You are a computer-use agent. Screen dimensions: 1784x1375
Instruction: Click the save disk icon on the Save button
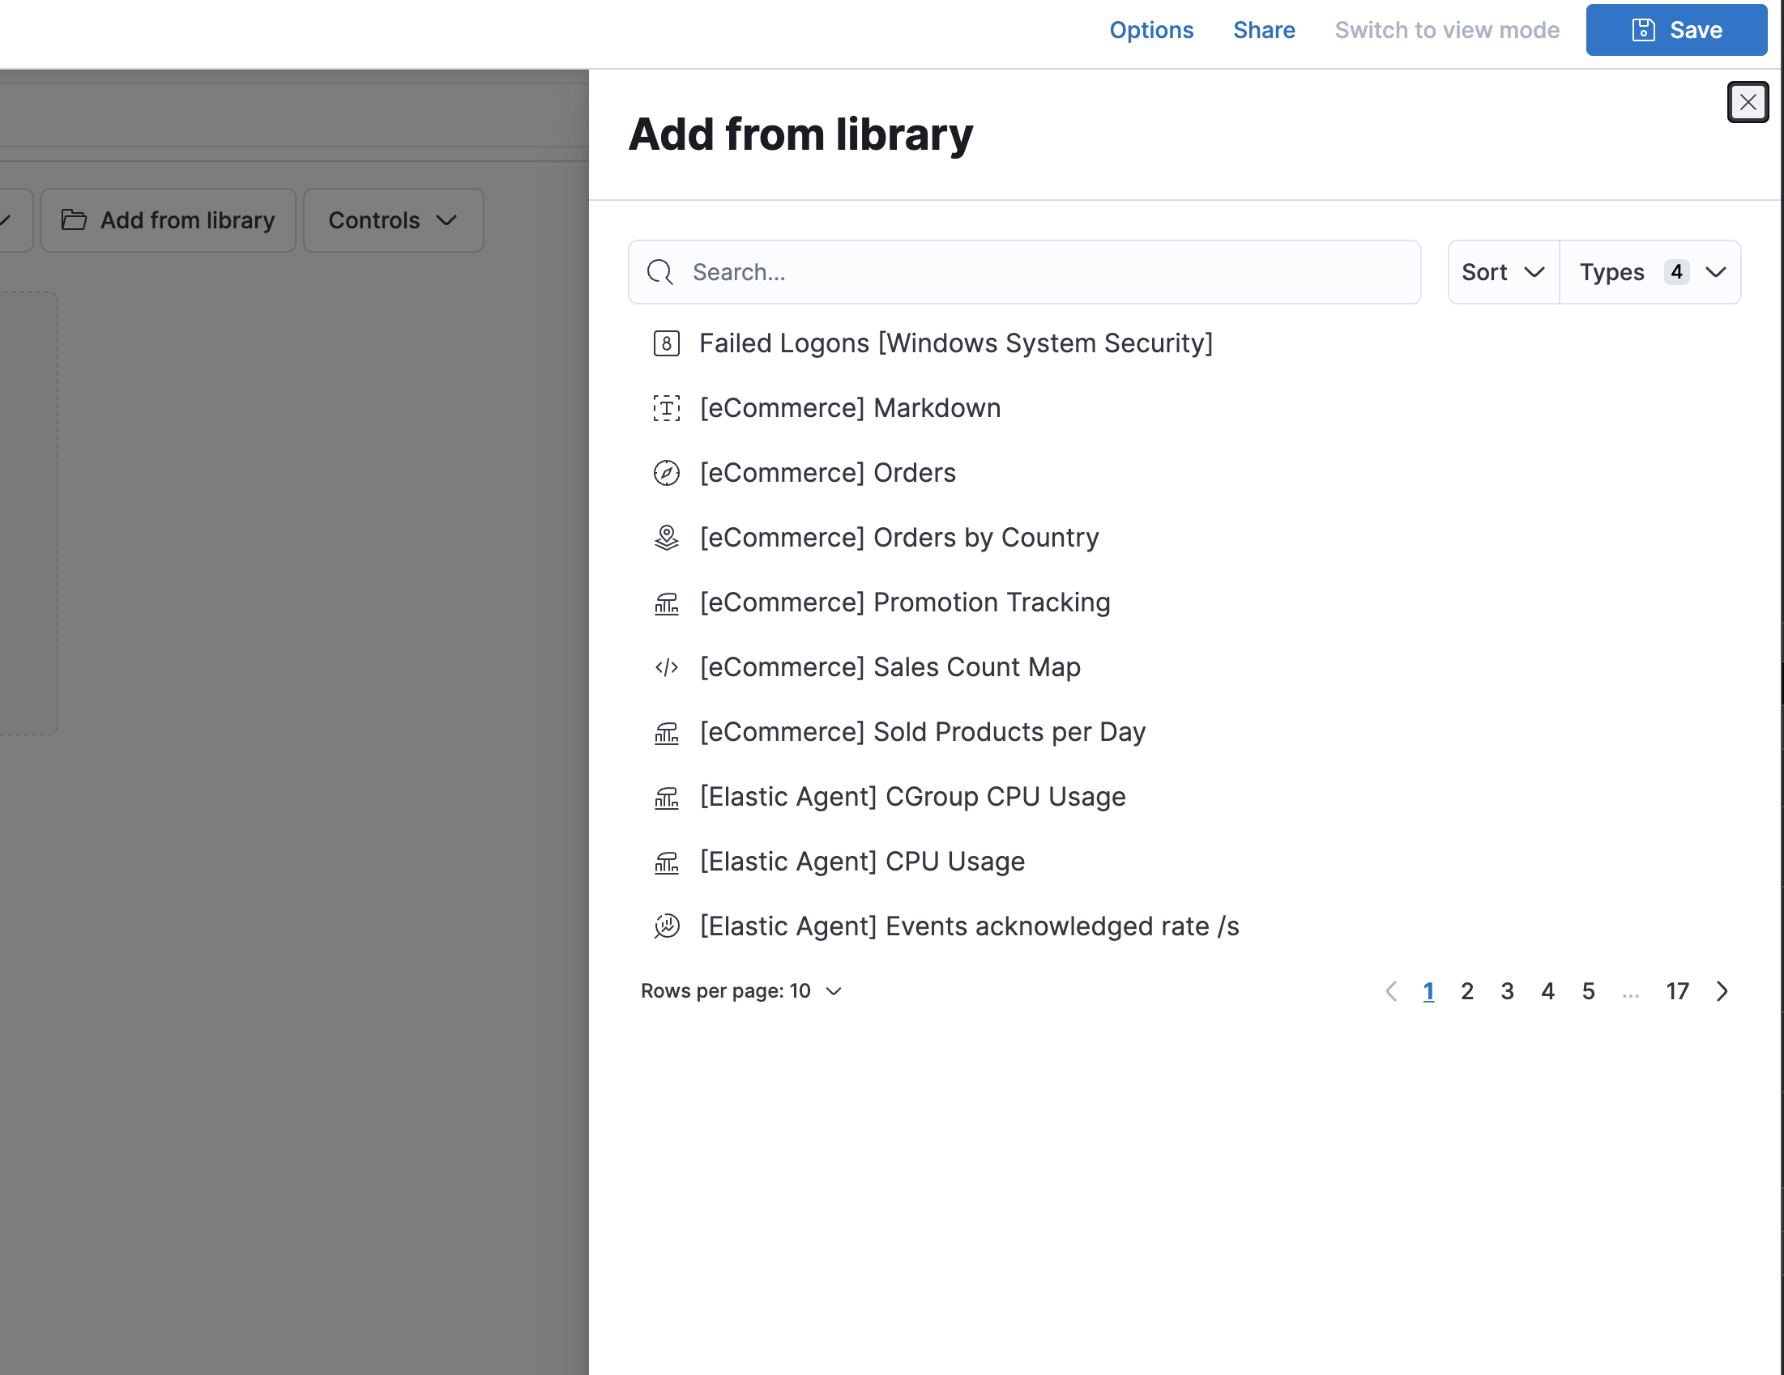pyautogui.click(x=1643, y=29)
